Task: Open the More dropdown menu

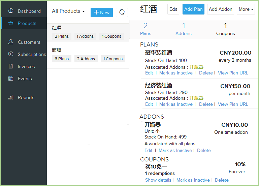Action: tap(246, 9)
